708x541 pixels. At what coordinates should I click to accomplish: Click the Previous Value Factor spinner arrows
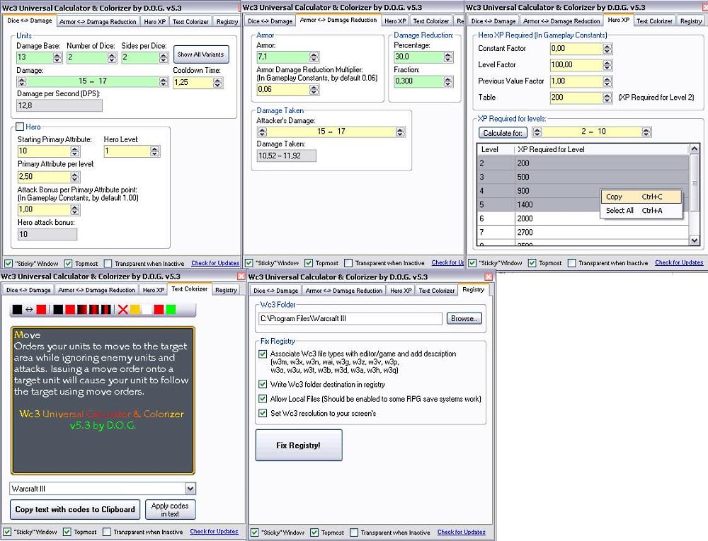pyautogui.click(x=607, y=81)
